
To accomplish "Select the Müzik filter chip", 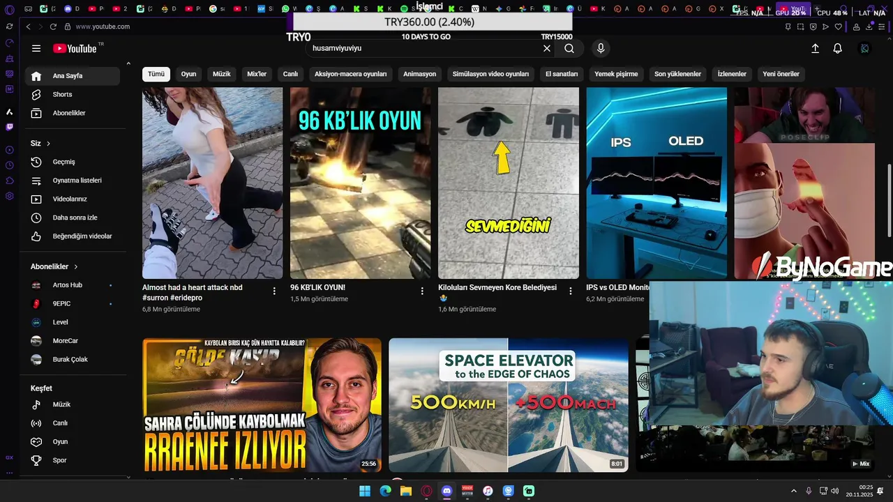I will click(x=222, y=74).
